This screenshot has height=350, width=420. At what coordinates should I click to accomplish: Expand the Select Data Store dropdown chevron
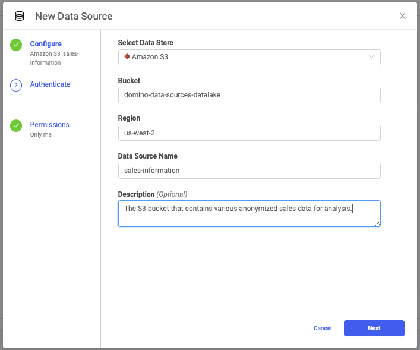[371, 57]
